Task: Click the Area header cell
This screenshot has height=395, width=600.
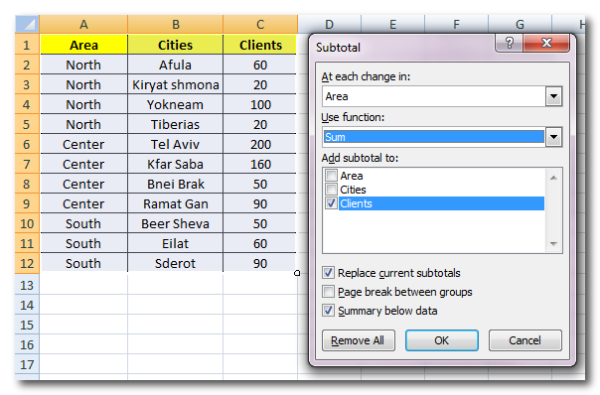Action: pos(83,45)
